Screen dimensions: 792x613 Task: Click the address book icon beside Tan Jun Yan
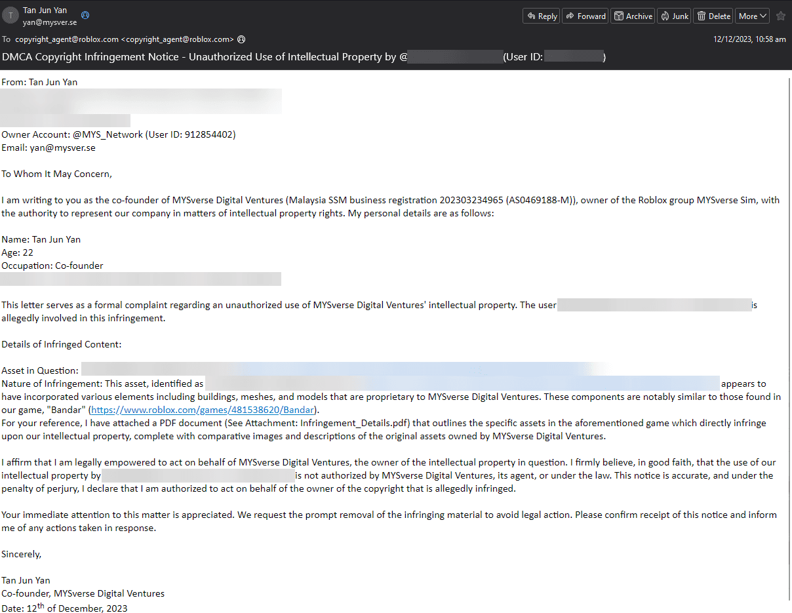click(85, 15)
